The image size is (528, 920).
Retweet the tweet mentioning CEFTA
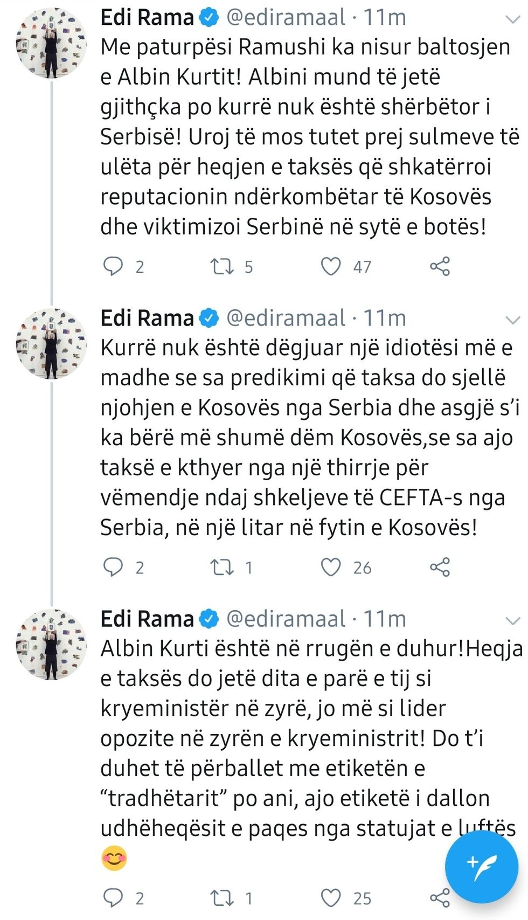tap(224, 566)
